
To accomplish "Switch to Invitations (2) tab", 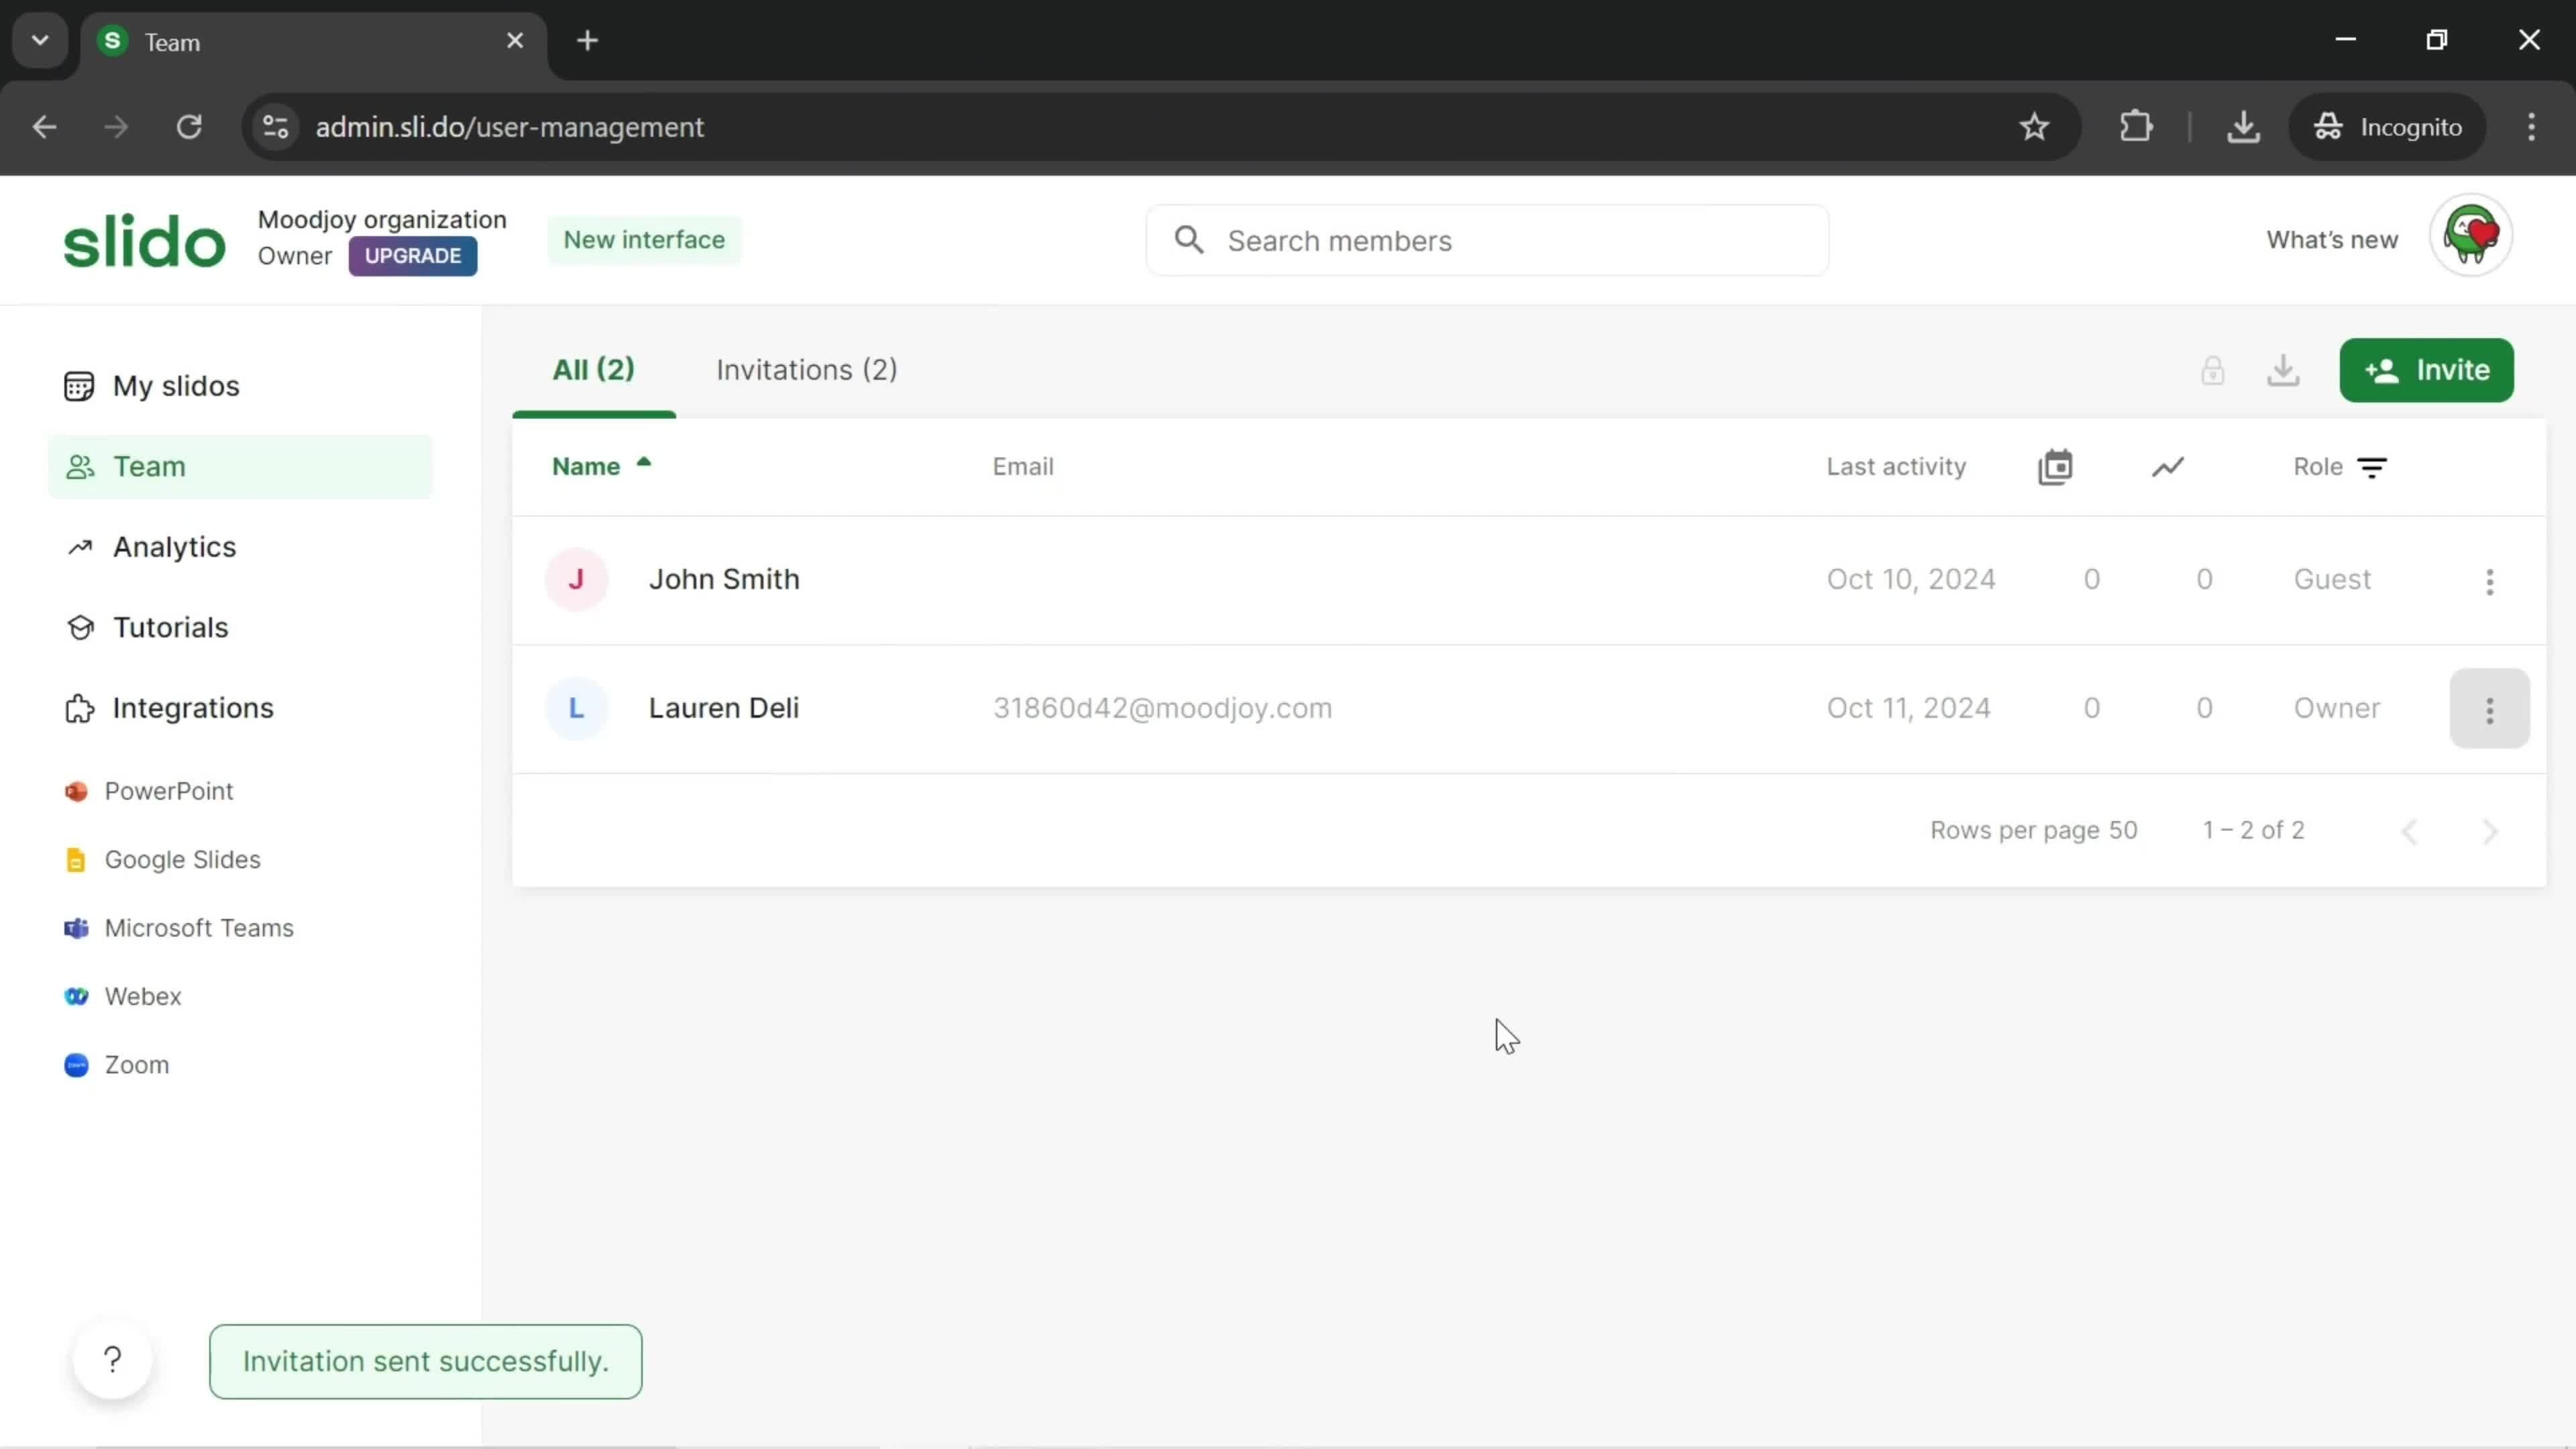I will (x=807, y=370).
